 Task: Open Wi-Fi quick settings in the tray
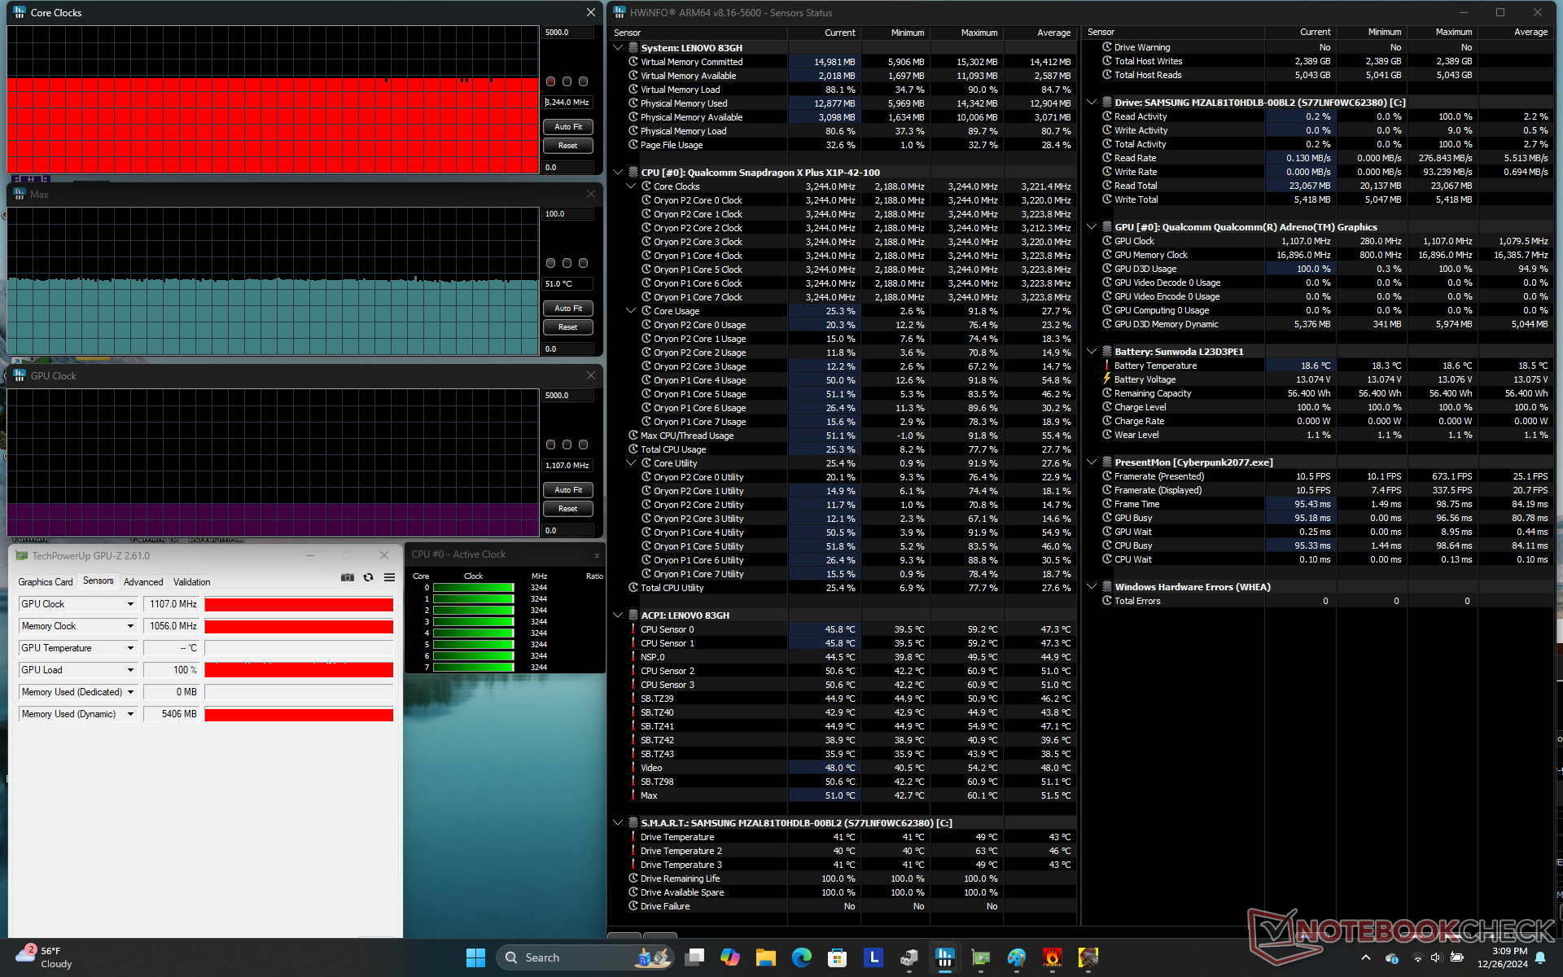click(x=1418, y=957)
